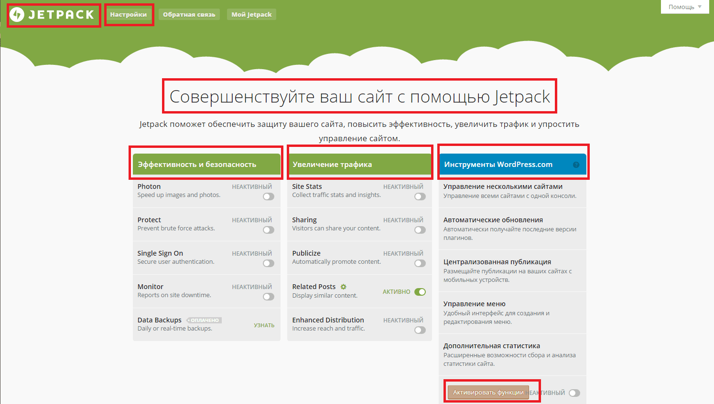Click the Активировать функции button
This screenshot has height=404, width=714.
488,393
